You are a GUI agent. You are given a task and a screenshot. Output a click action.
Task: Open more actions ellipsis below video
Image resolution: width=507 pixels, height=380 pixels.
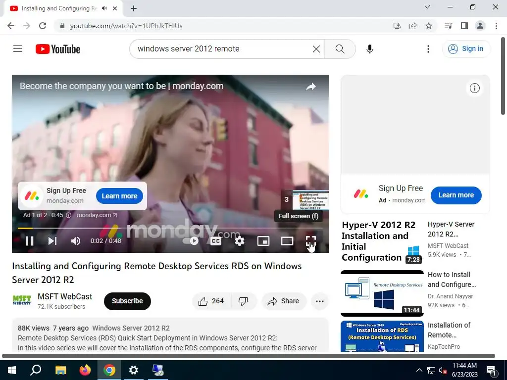(x=320, y=301)
